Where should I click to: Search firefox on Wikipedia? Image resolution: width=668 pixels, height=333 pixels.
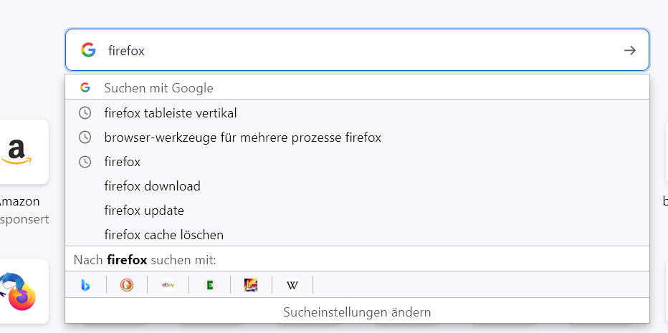tap(292, 285)
